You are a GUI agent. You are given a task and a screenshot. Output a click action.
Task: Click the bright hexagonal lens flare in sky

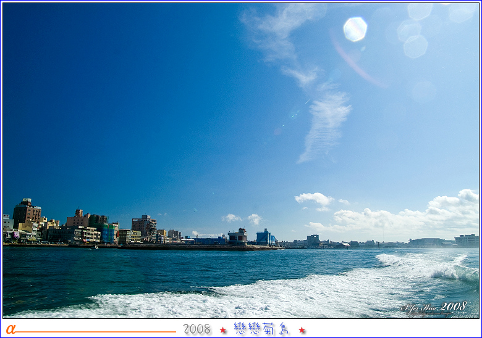click(x=355, y=29)
